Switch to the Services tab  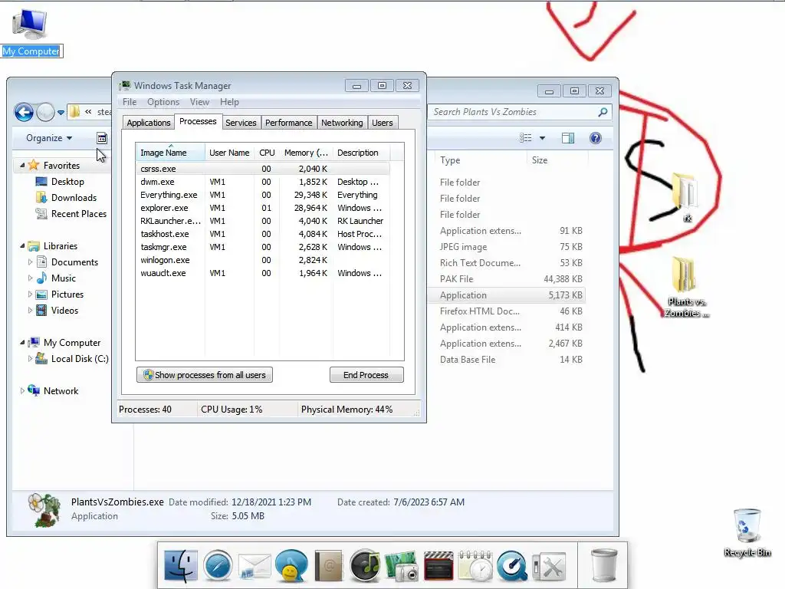pos(241,123)
